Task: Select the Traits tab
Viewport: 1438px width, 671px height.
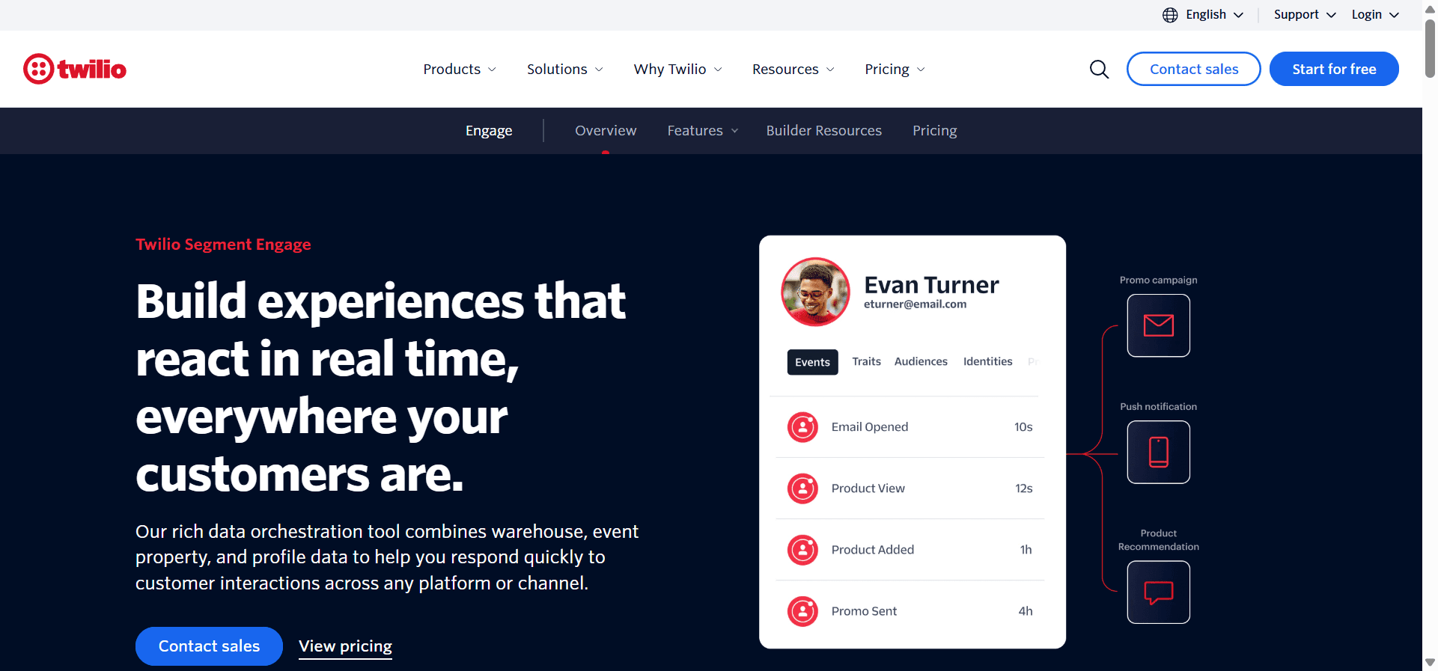Action: 866,361
